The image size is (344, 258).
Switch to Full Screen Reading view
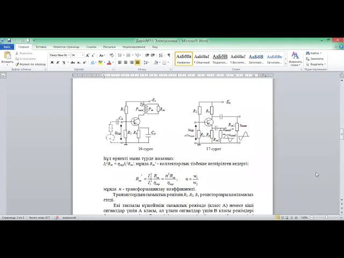(282, 218)
